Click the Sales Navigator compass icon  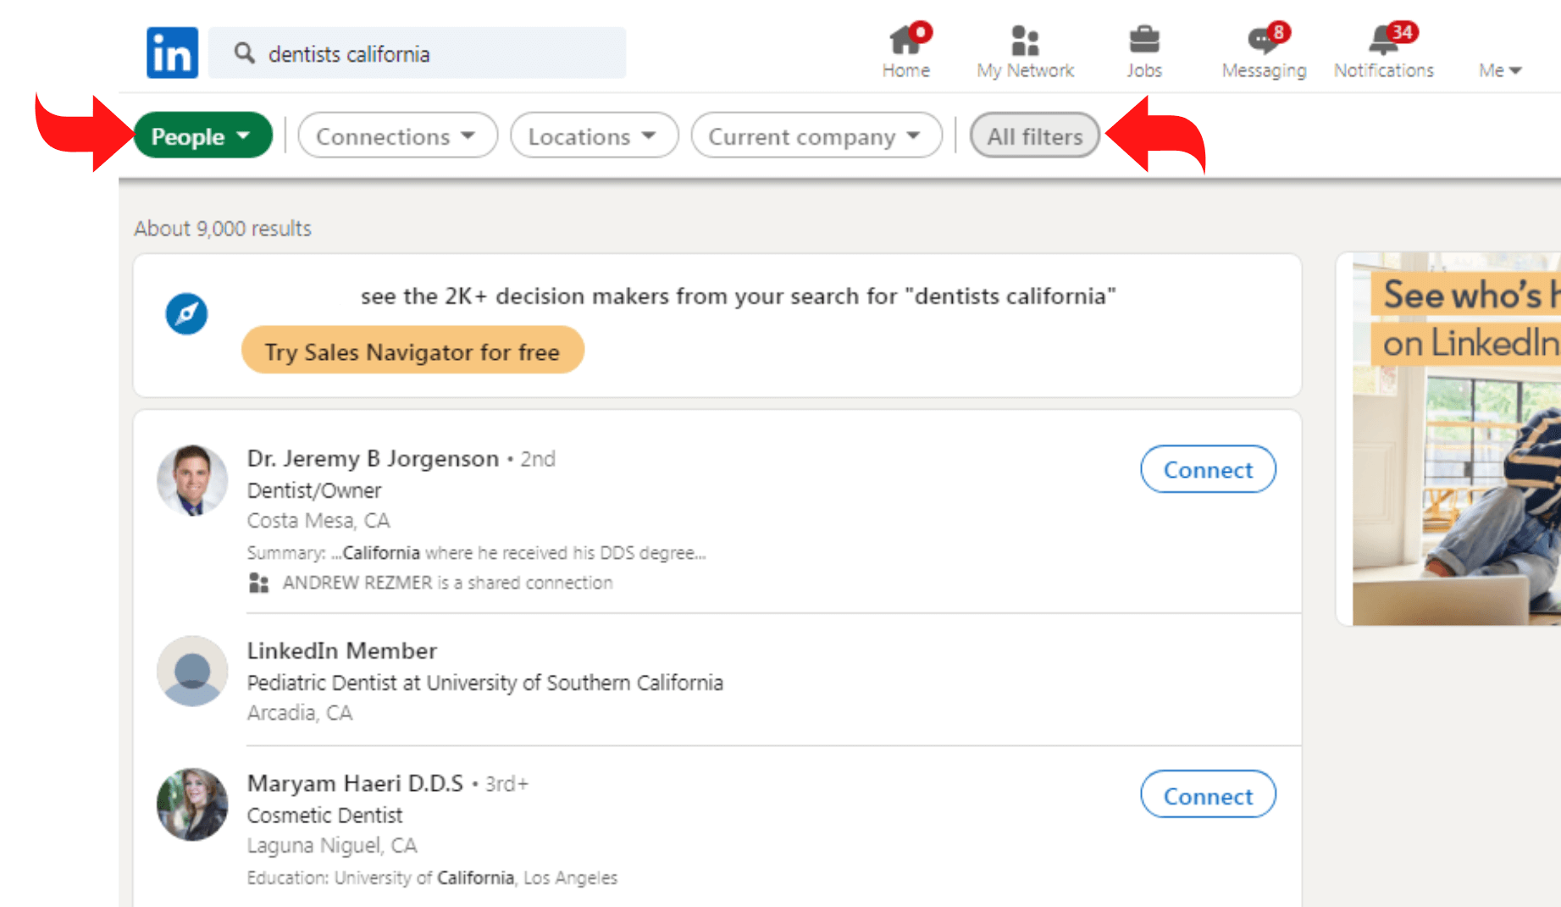click(186, 314)
